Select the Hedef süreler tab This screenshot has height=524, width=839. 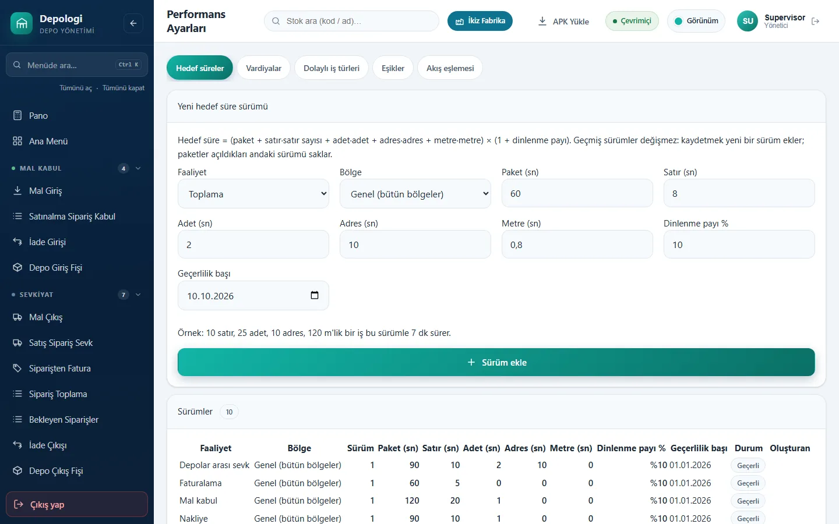click(x=200, y=68)
